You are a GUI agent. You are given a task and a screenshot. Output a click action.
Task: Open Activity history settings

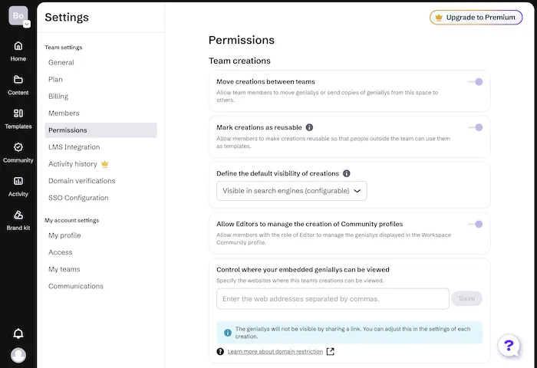(x=73, y=164)
